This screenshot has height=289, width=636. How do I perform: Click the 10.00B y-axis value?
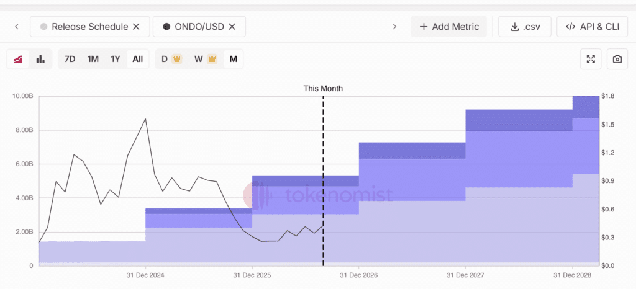pos(24,96)
